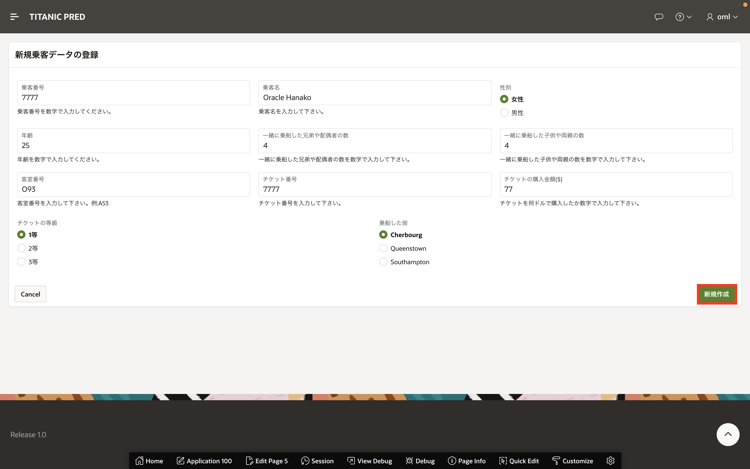This screenshot has width=750, height=469.
Task: Click the Home icon in developer toolbar
Action: (140, 461)
